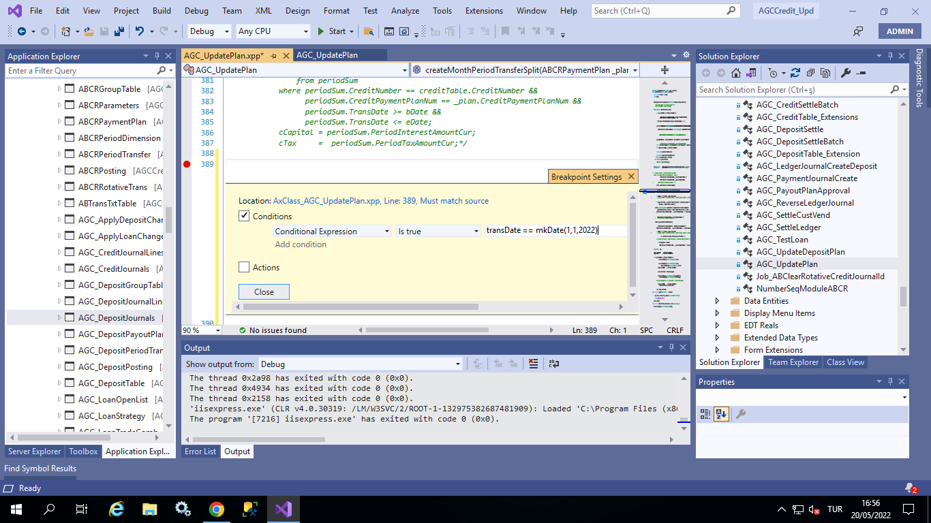Image resolution: width=931 pixels, height=523 pixels.
Task: Uncheck the Conditions checkbox
Action: click(244, 216)
